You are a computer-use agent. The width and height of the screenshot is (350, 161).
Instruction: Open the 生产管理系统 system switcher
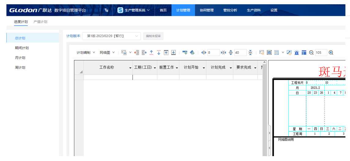[133, 10]
